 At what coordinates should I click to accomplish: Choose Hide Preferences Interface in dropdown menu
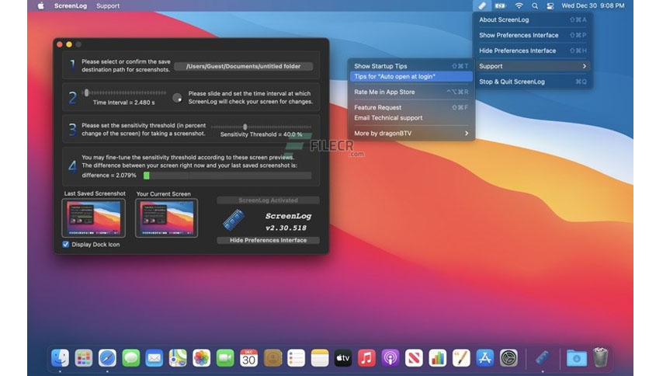point(533,50)
